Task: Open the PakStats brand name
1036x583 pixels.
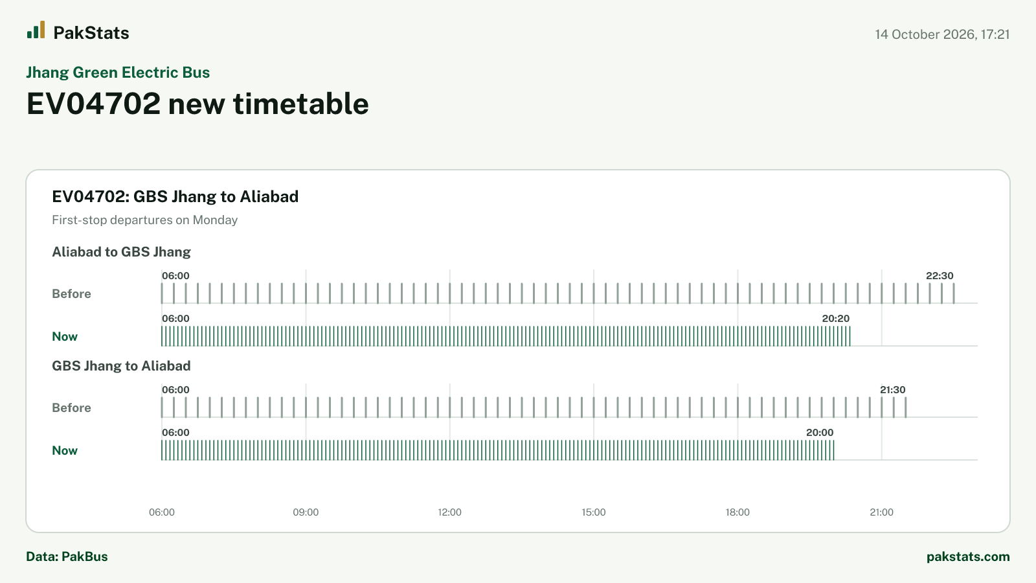Action: coord(91,33)
